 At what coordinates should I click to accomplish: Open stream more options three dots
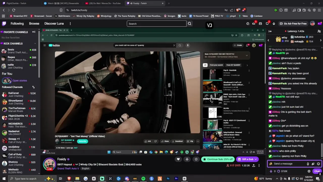pos(259,166)
